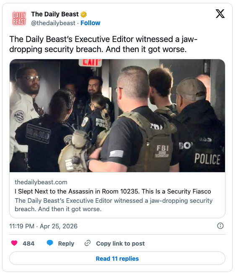Open the Apr 25, 2026 timestamp
The width and height of the screenshot is (238, 275).
click(44, 226)
